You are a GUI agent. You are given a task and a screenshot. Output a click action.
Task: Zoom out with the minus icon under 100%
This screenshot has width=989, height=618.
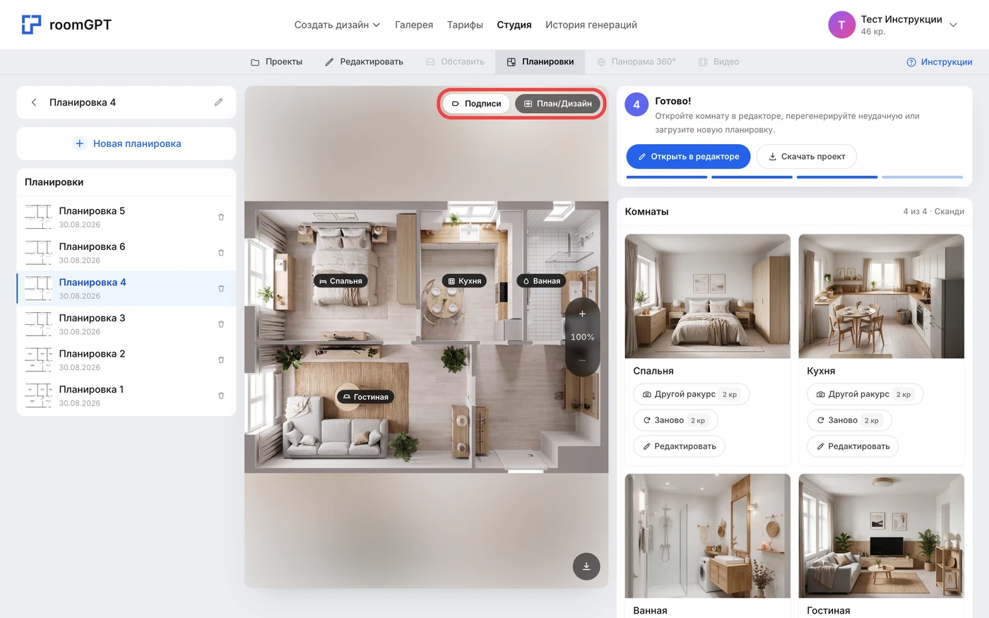coord(582,360)
